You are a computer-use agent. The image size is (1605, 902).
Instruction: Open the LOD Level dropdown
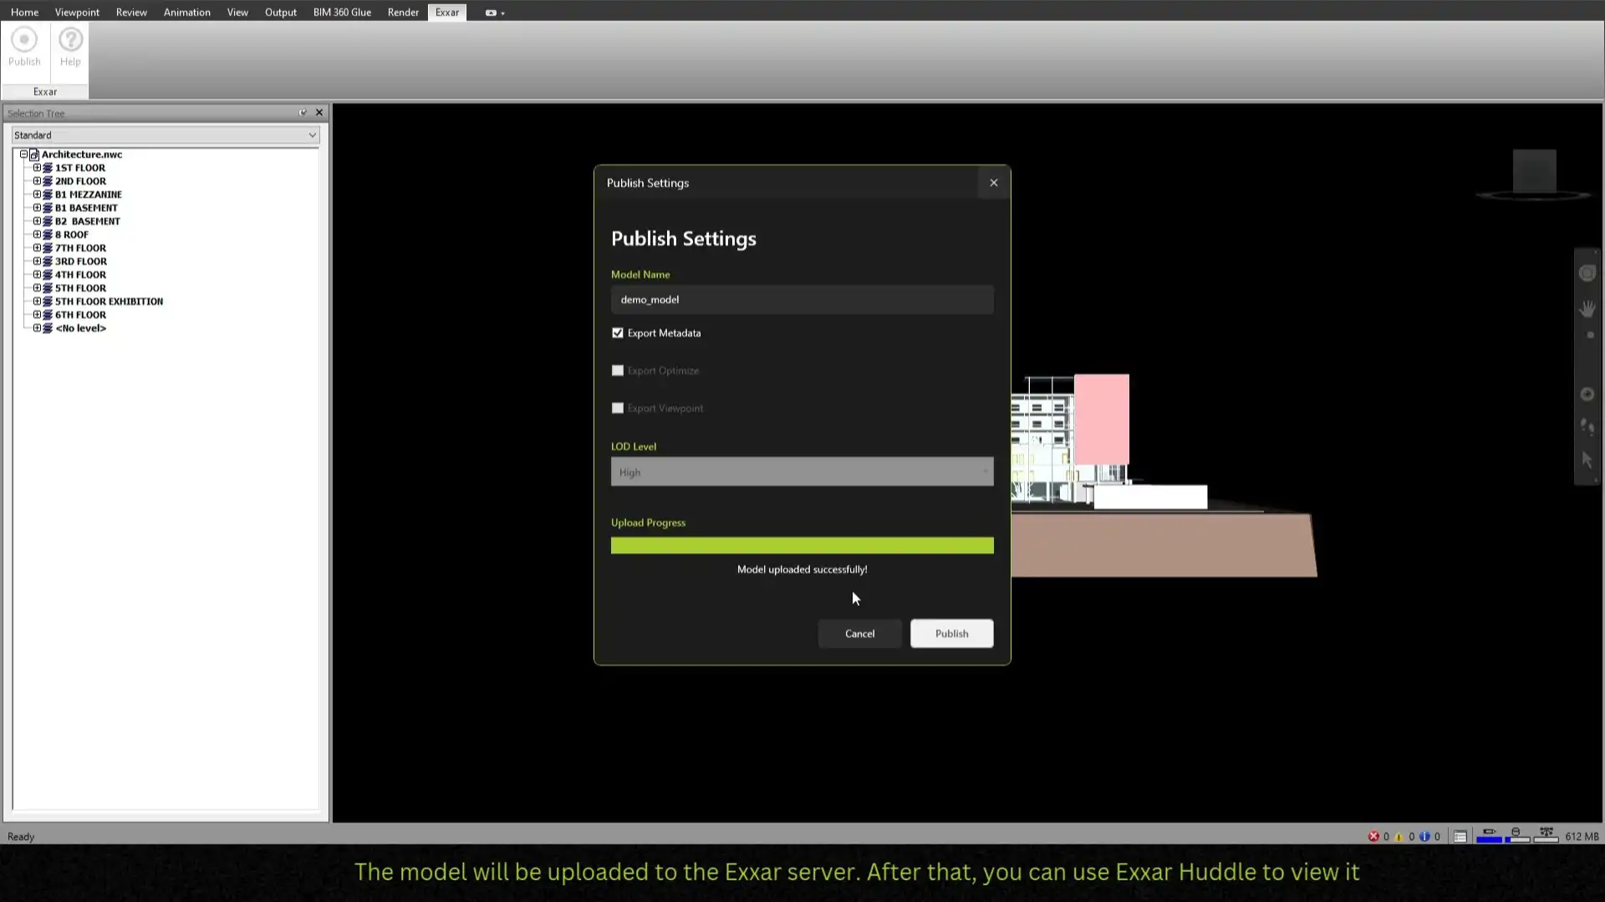point(802,472)
